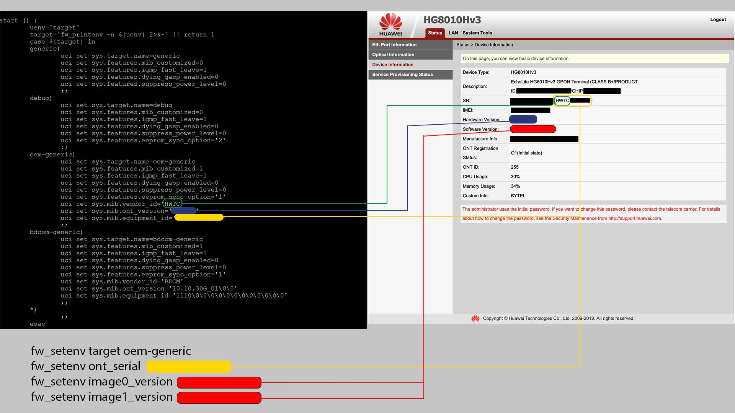Image resolution: width=735 pixels, height=413 pixels.
Task: Open Service Provisioning Status page
Action: [410, 75]
